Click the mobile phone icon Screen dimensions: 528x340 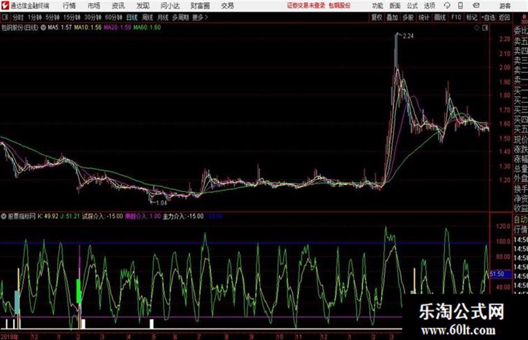coord(460,6)
